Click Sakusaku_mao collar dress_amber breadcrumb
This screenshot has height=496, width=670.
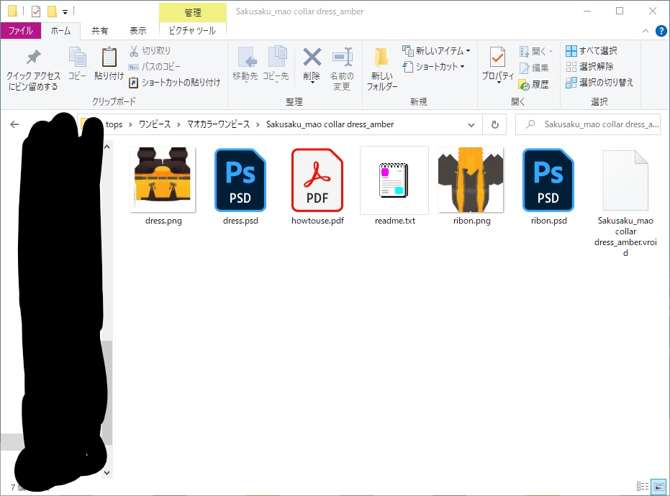click(330, 124)
